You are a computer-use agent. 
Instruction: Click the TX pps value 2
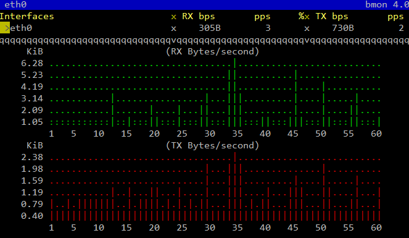[401, 28]
